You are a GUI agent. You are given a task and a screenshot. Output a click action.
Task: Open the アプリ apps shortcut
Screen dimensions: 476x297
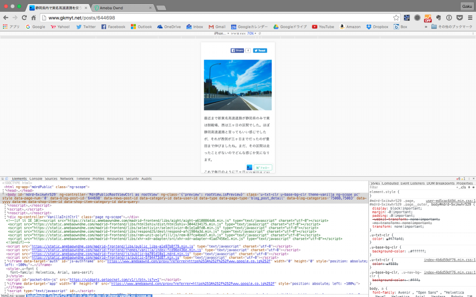click(x=11, y=27)
